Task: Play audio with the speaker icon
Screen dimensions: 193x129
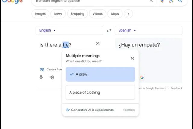Action: click(x=52, y=77)
